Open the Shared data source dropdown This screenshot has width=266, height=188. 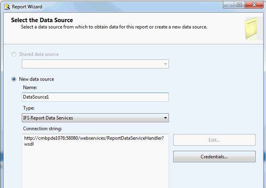pos(95,64)
